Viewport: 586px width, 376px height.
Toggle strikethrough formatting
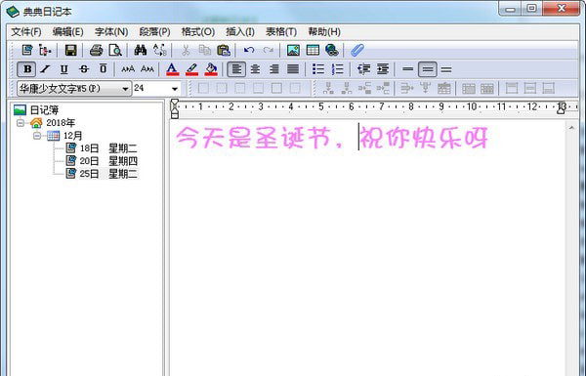[84, 69]
